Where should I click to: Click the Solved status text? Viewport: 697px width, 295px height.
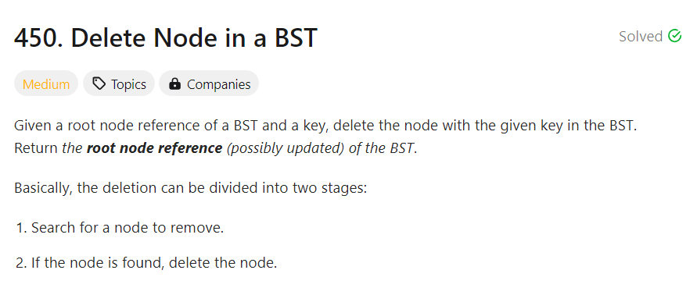pyautogui.click(x=641, y=37)
